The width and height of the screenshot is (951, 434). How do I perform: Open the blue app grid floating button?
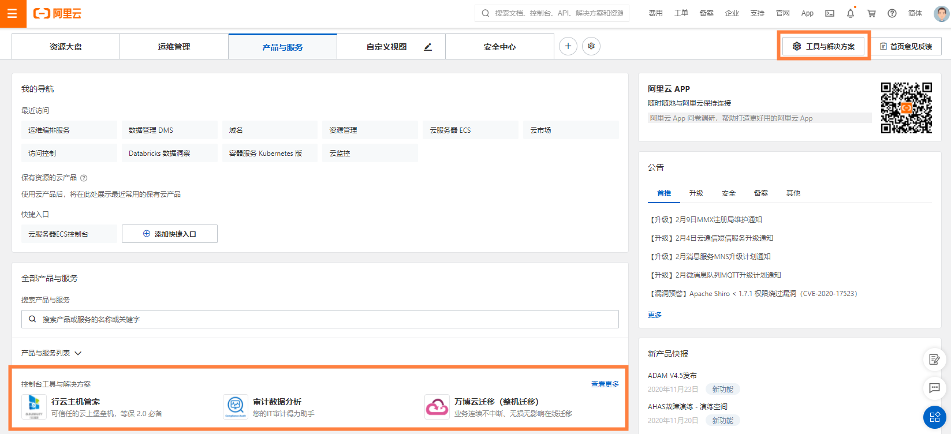pyautogui.click(x=934, y=417)
